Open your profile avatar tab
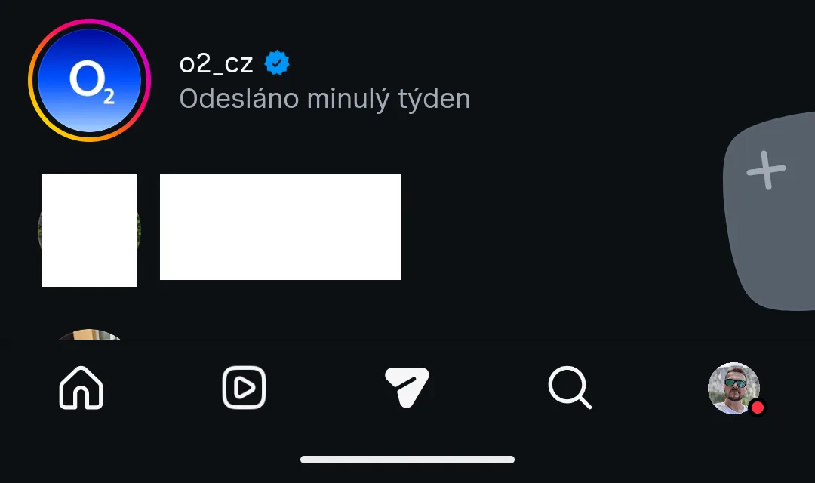The height and width of the screenshot is (483, 815). click(x=733, y=388)
